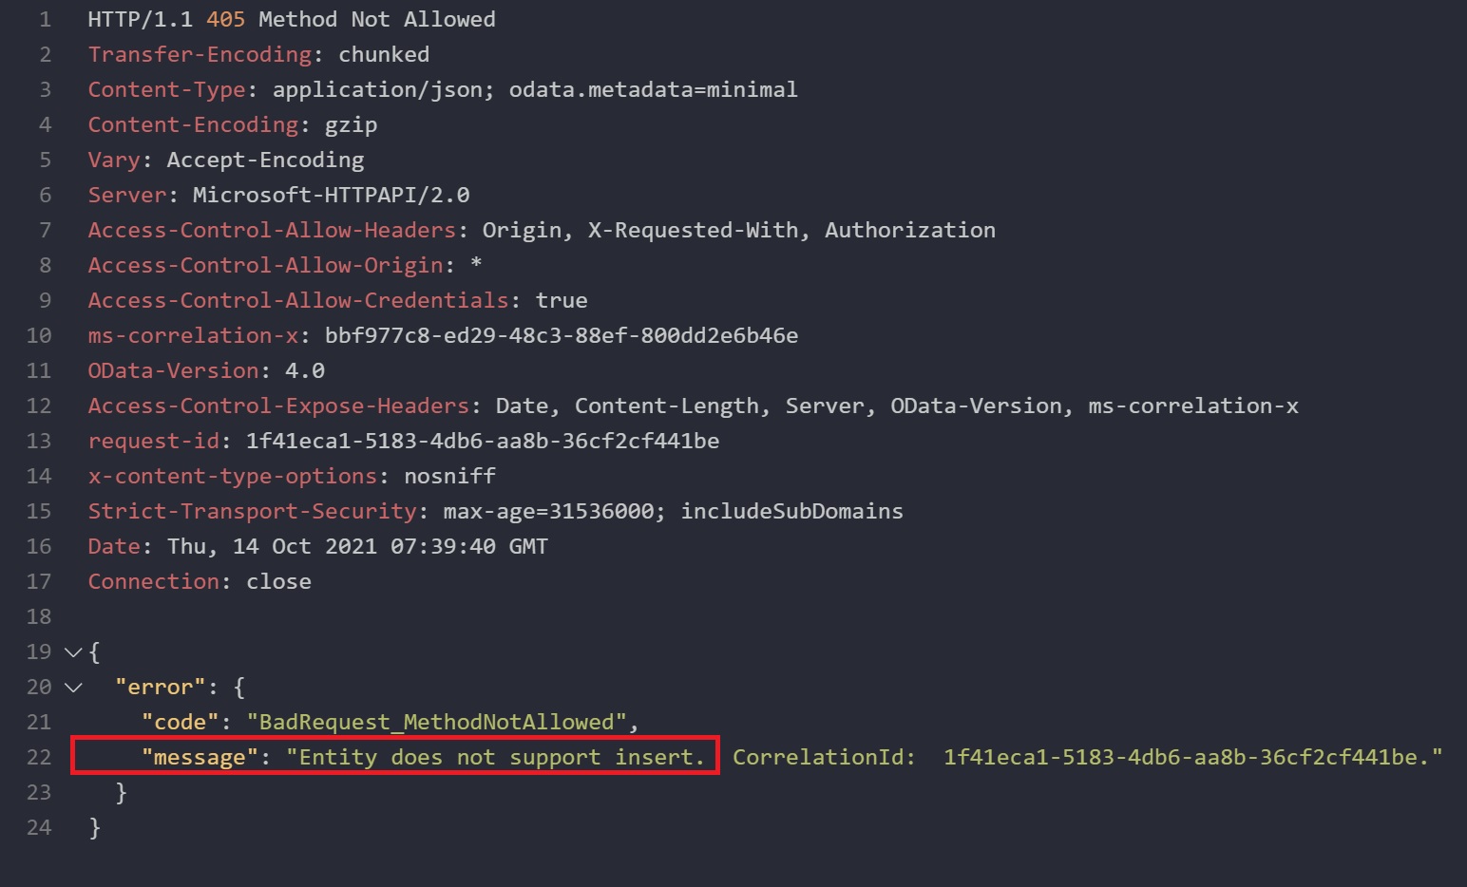The image size is (1467, 887).
Task: Click the Date header value text
Action: [357, 547]
